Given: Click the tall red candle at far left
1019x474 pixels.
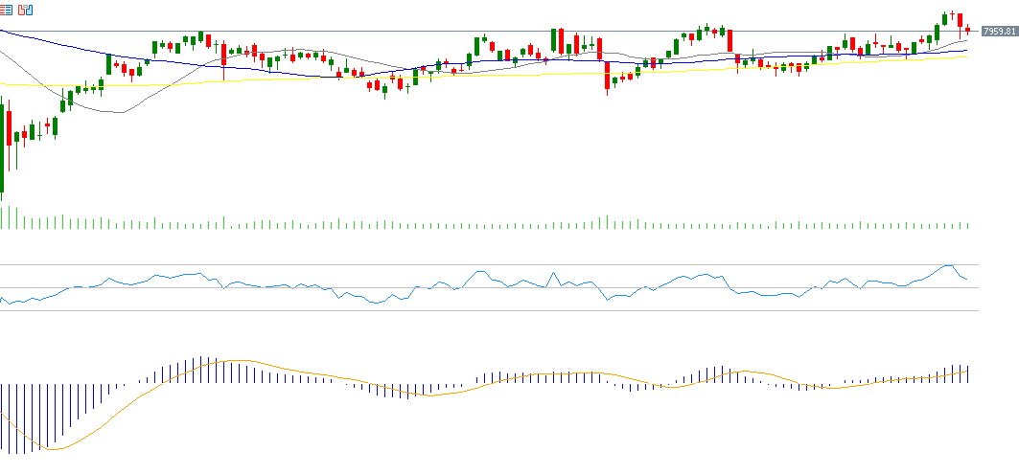Looking at the screenshot, I should click(9, 127).
